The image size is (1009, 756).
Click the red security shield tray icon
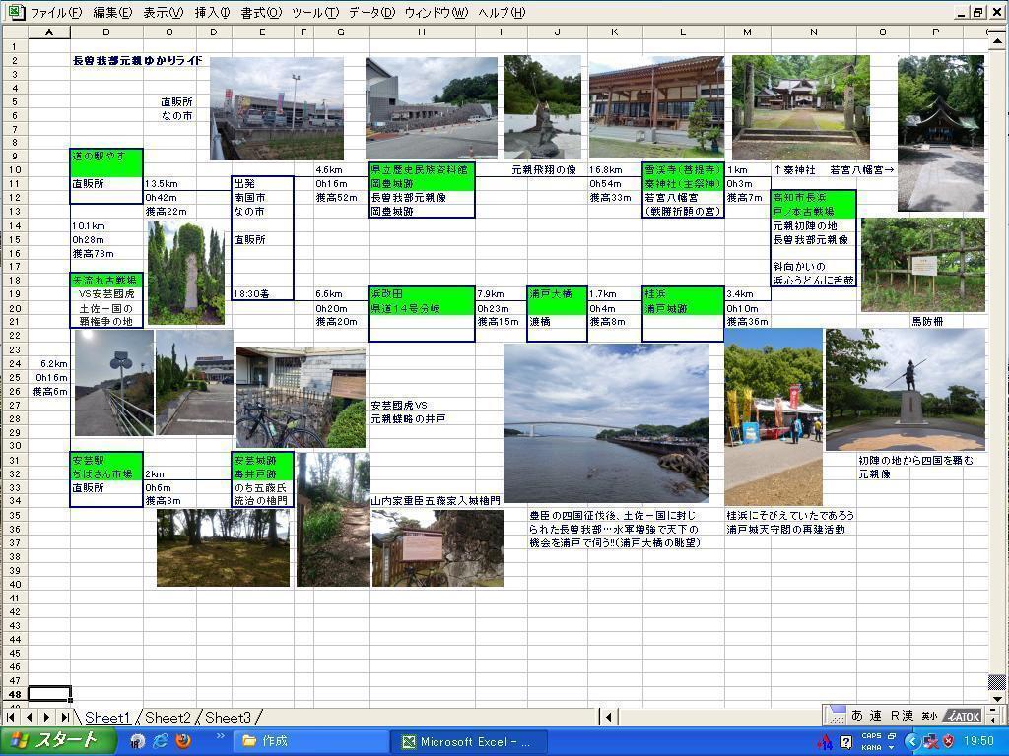click(x=948, y=741)
